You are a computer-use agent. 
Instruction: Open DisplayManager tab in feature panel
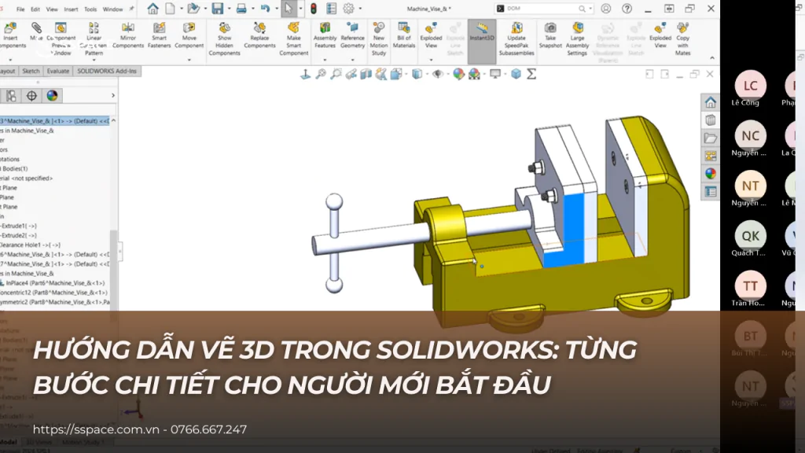pyautogui.click(x=52, y=95)
